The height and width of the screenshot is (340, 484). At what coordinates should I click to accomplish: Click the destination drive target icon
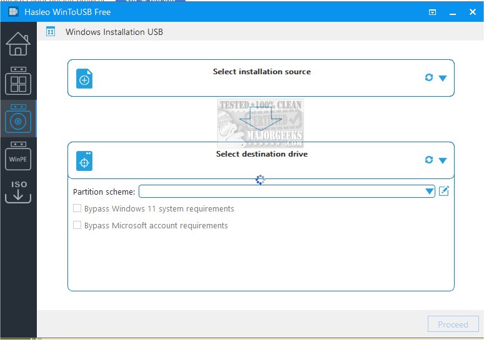[x=84, y=161]
